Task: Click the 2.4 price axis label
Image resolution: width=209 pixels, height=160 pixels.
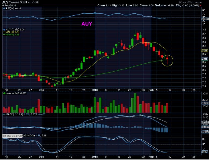Action: tap(204, 86)
